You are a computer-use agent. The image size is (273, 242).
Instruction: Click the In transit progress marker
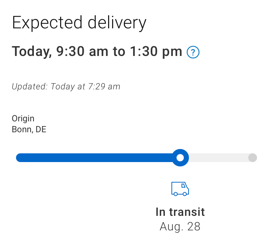pos(180,158)
